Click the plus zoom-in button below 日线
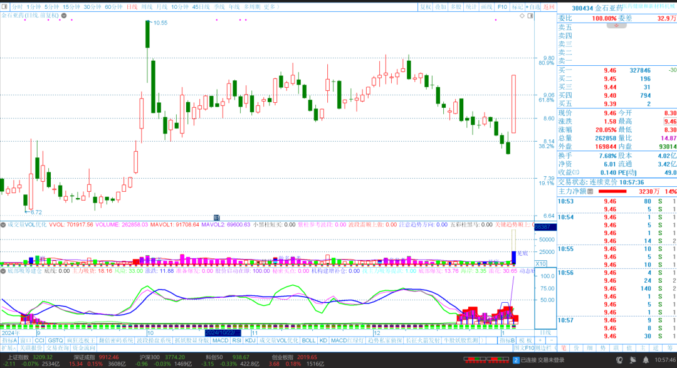This screenshot has width=677, height=368. [540, 340]
